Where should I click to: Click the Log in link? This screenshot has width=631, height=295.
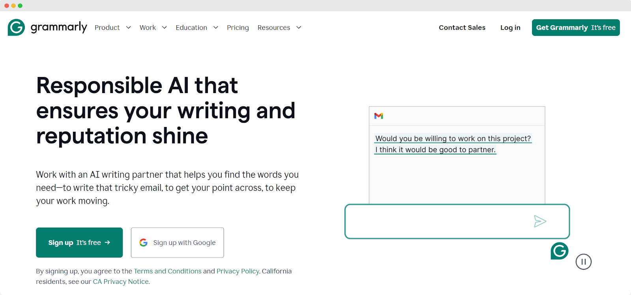pyautogui.click(x=510, y=28)
